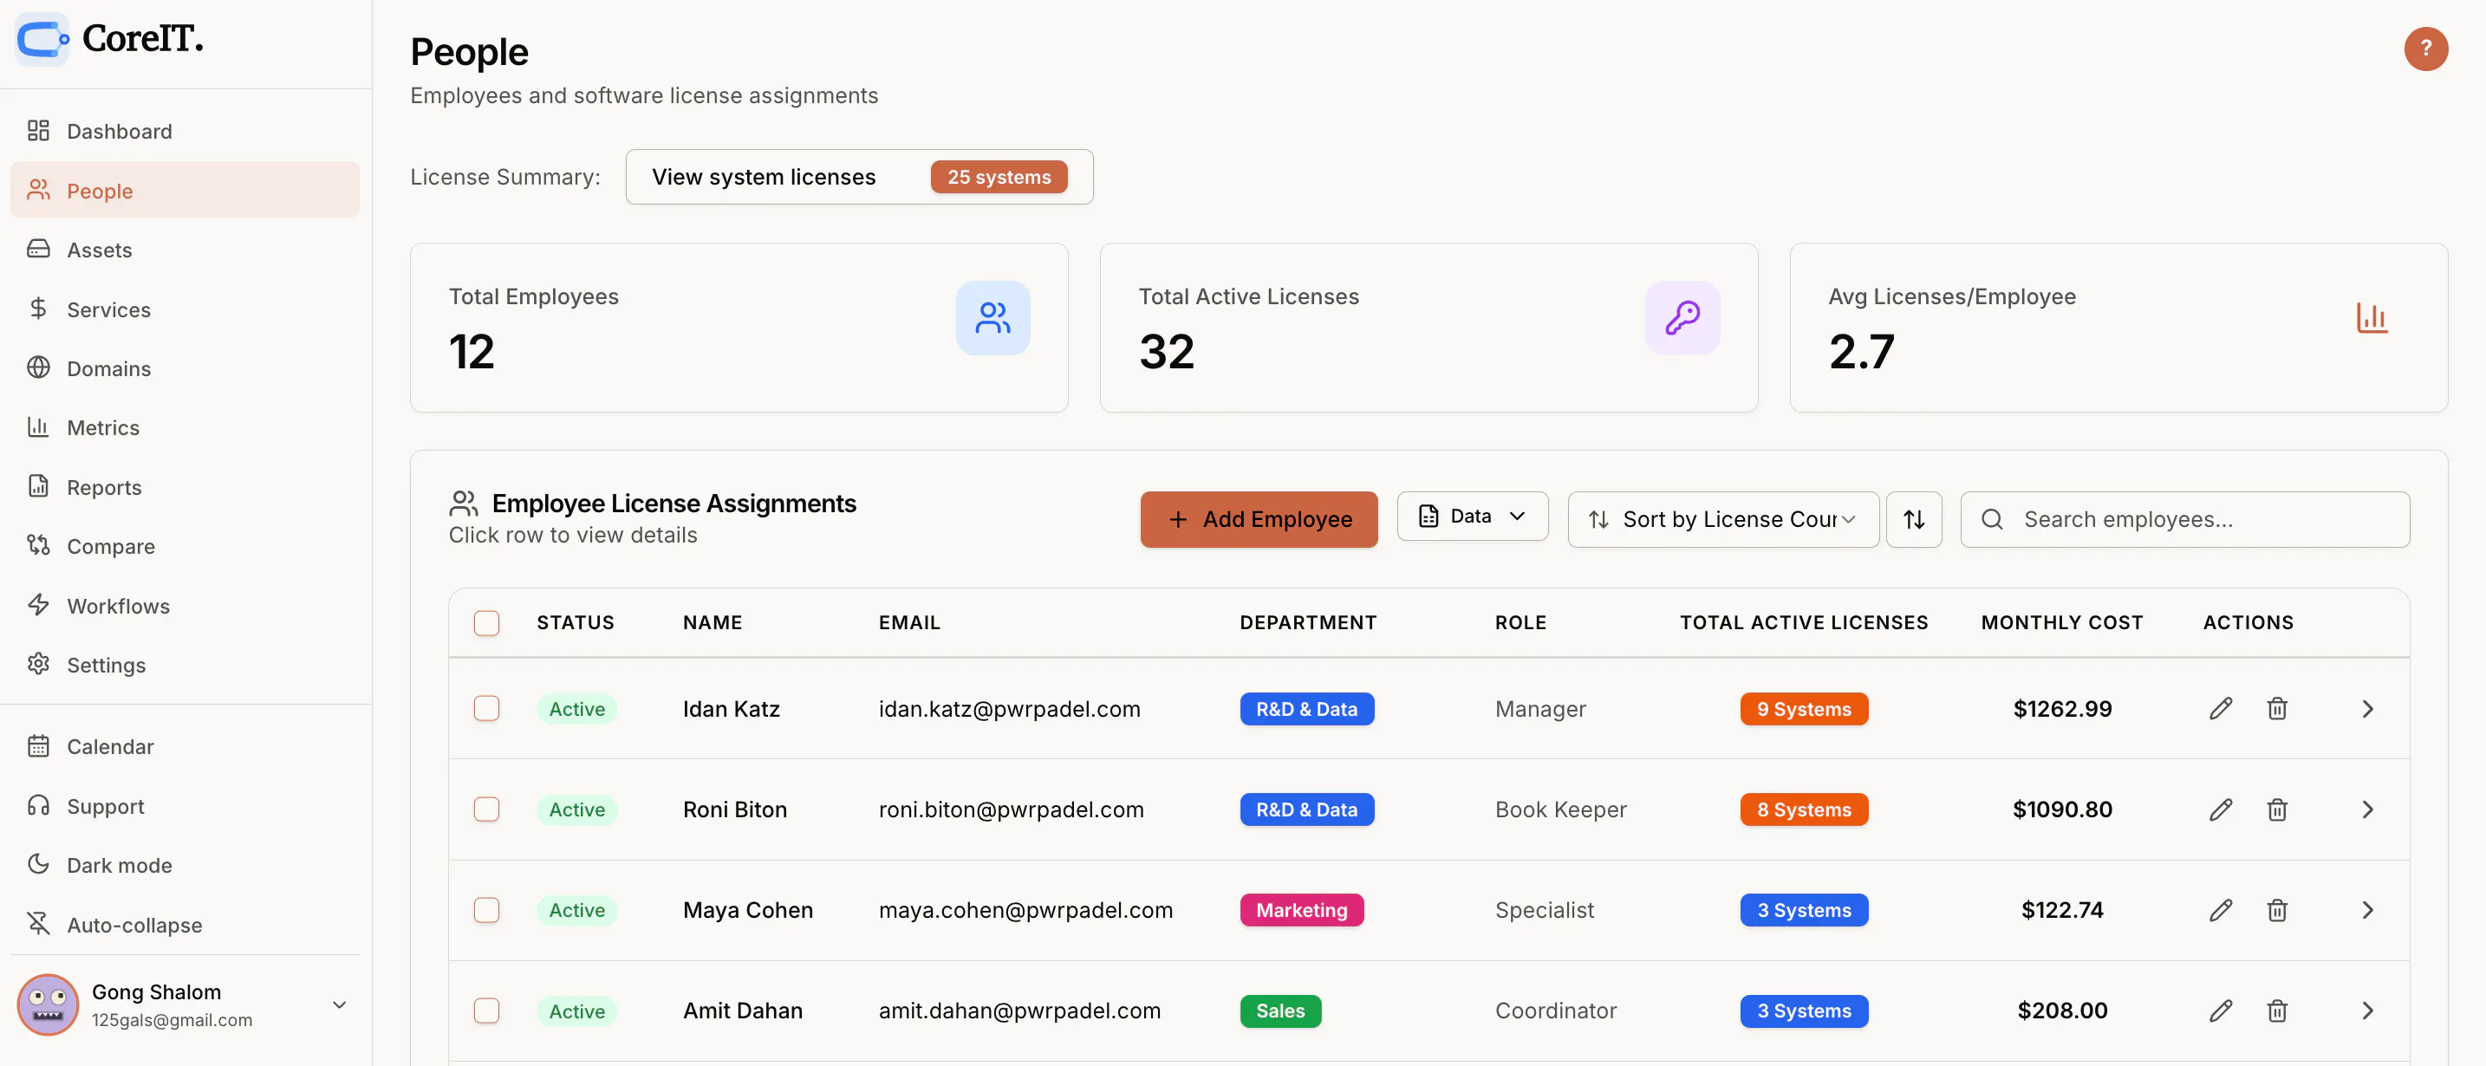Toggle Dark mode in sidebar
The width and height of the screenshot is (2486, 1066).
tap(185, 864)
